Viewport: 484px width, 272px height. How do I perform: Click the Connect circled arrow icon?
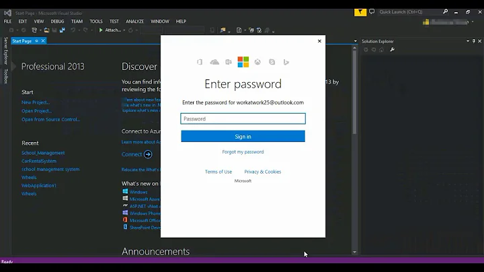[148, 154]
